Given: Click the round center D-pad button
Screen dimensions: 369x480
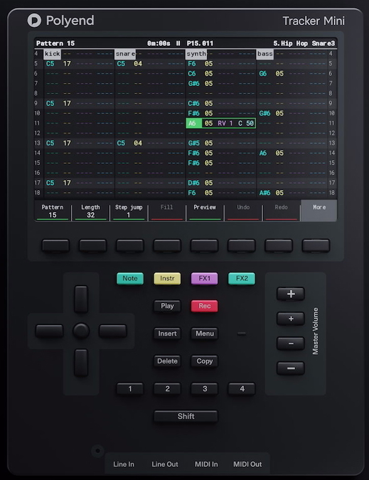Looking at the screenshot, I should pyautogui.click(x=81, y=331).
